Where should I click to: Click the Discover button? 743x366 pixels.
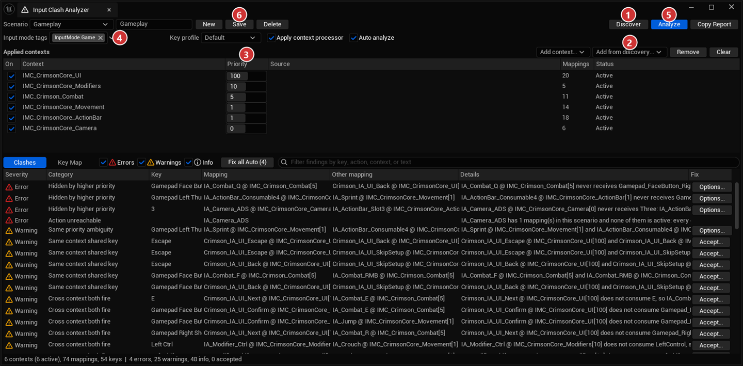click(x=628, y=24)
